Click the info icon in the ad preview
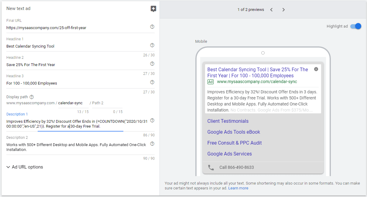This screenshot has width=367, height=197. point(316,69)
